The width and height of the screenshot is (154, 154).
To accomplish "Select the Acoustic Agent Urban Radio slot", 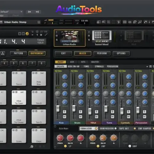I will tap(70, 38).
